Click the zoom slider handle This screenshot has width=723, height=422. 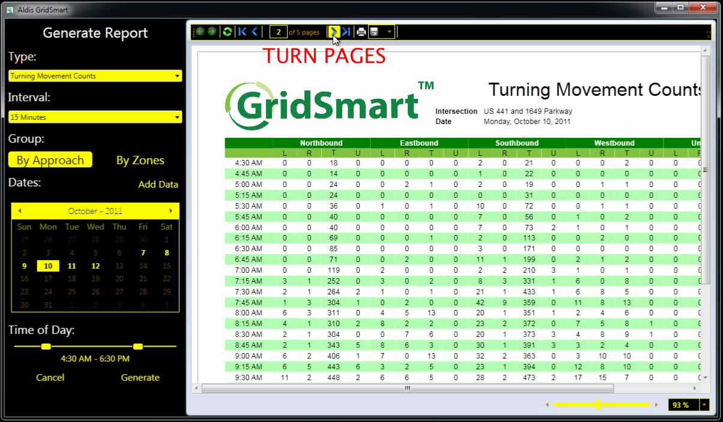tap(598, 405)
